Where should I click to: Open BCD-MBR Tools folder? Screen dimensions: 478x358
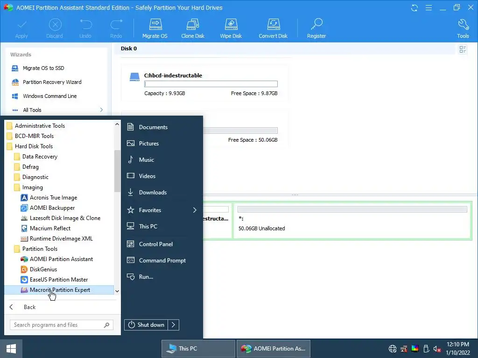pos(34,136)
